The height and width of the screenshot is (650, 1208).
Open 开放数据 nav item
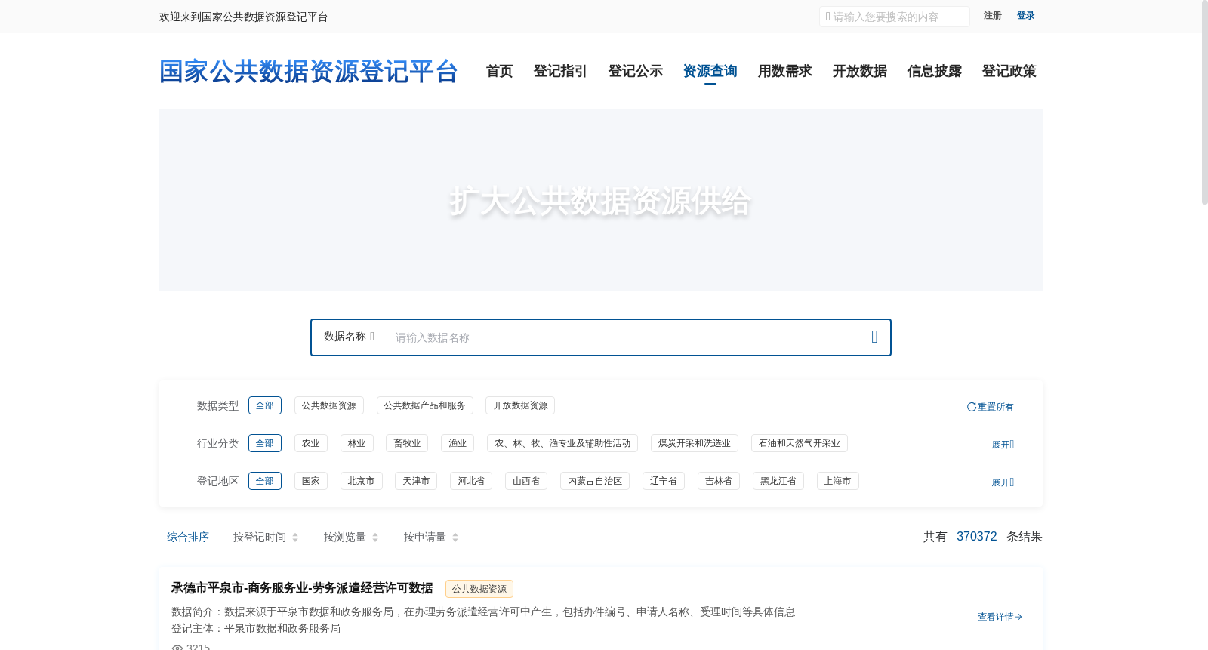pos(860,71)
